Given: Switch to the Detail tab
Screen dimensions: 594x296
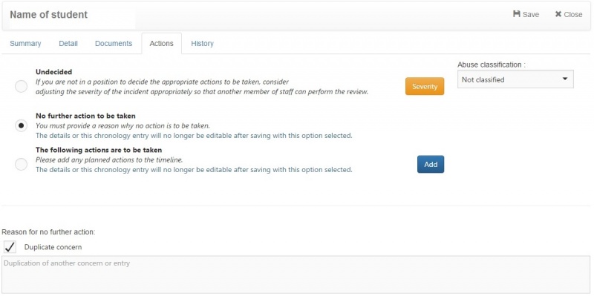Looking at the screenshot, I should 68,44.
